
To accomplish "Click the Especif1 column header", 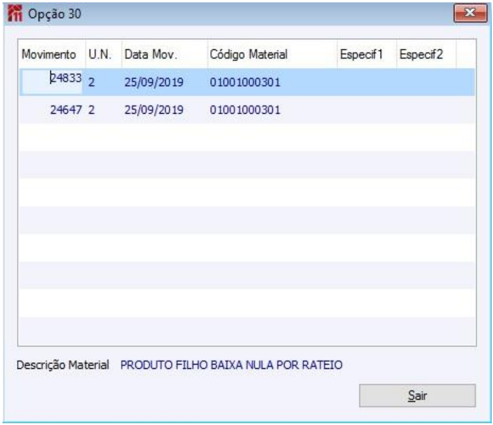I will 367,54.
